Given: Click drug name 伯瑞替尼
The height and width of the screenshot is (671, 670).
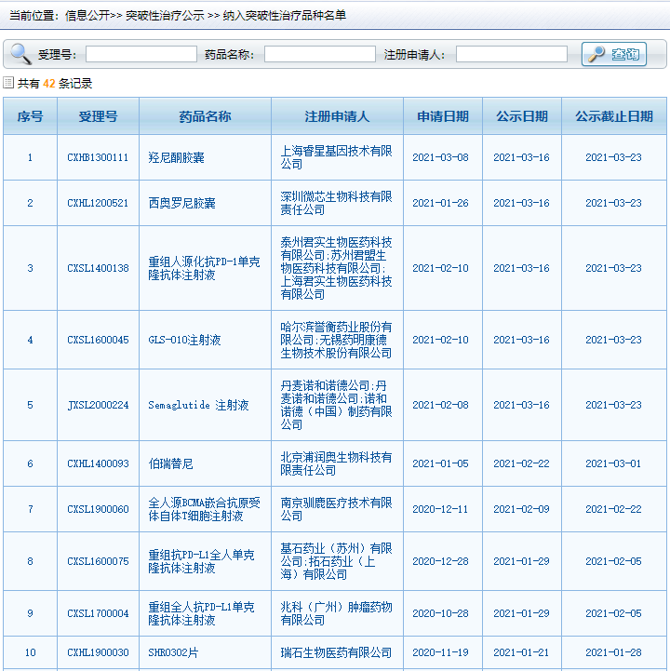Looking at the screenshot, I should [x=170, y=463].
